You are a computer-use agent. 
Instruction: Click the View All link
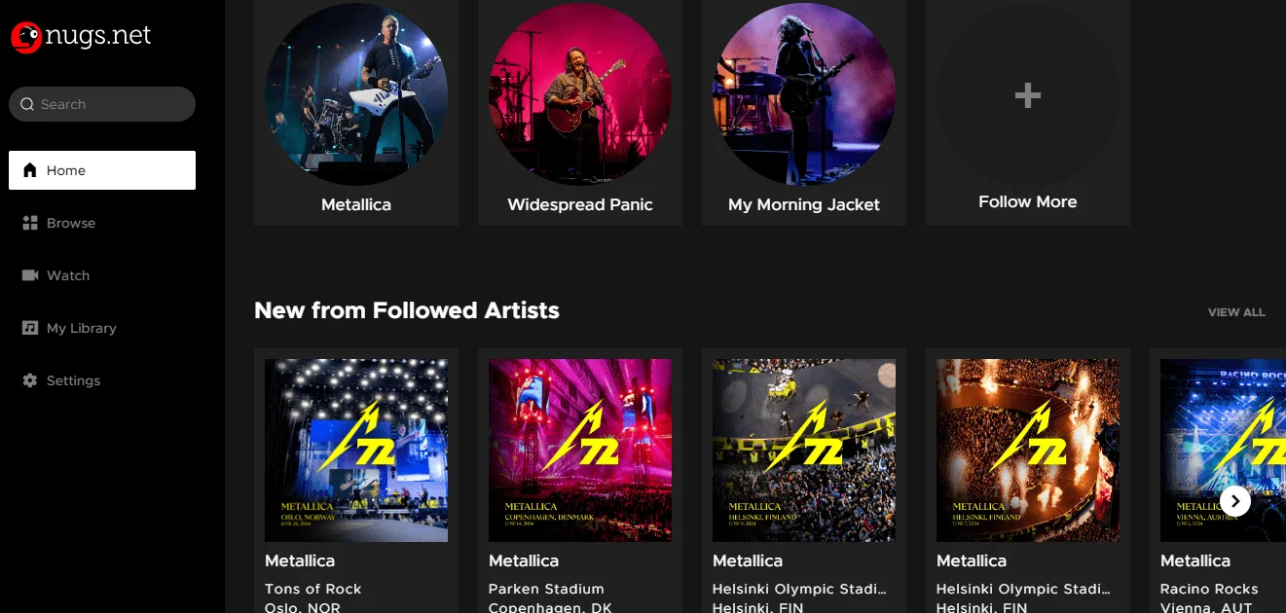[1236, 312]
